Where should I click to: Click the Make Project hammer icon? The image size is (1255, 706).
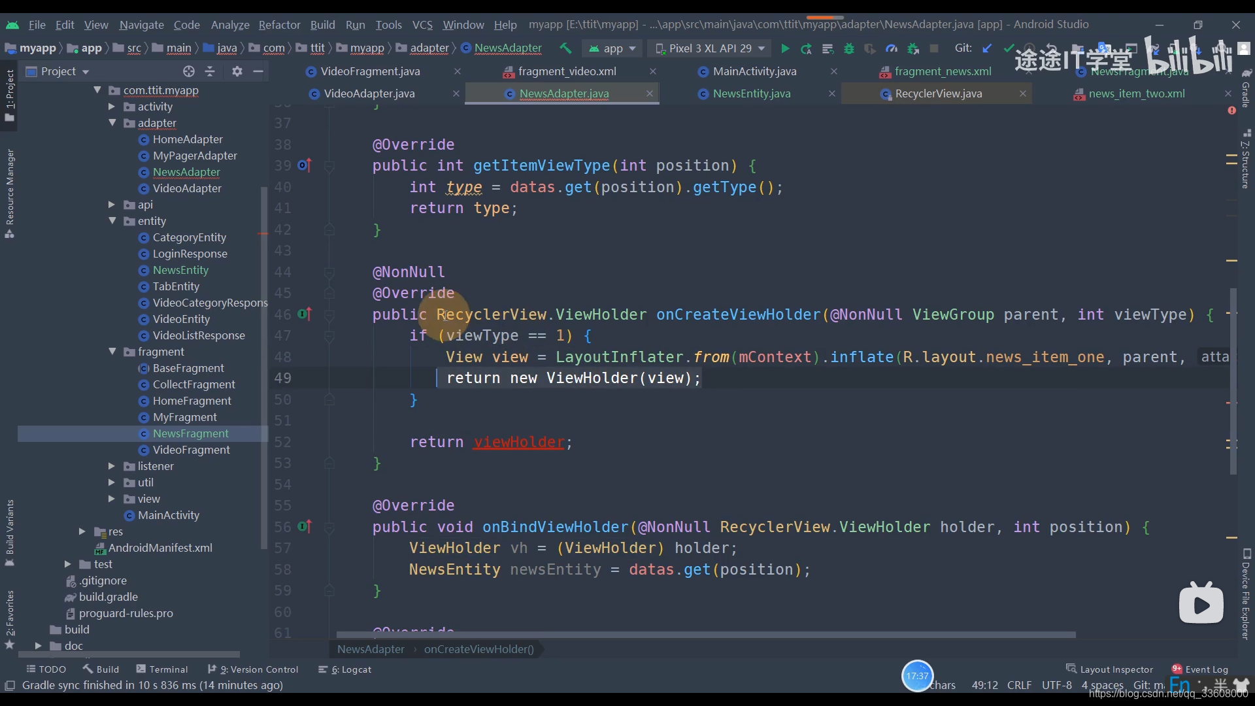tap(565, 48)
